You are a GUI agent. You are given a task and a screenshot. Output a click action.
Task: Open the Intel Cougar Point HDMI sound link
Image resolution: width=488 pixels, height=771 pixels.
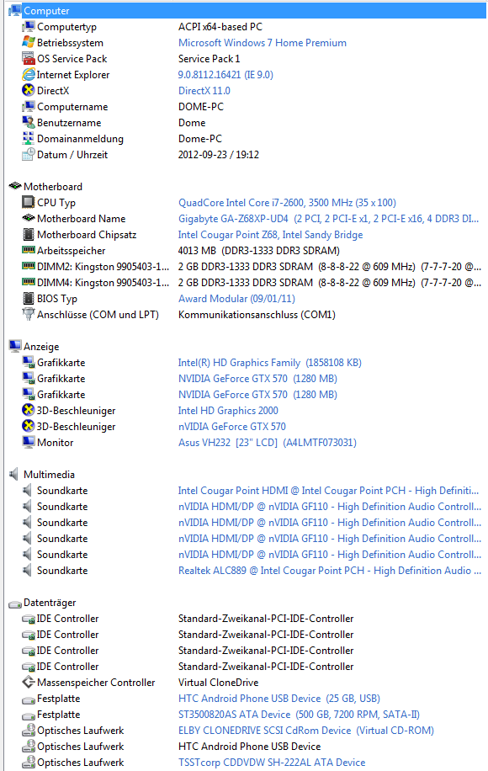click(328, 491)
